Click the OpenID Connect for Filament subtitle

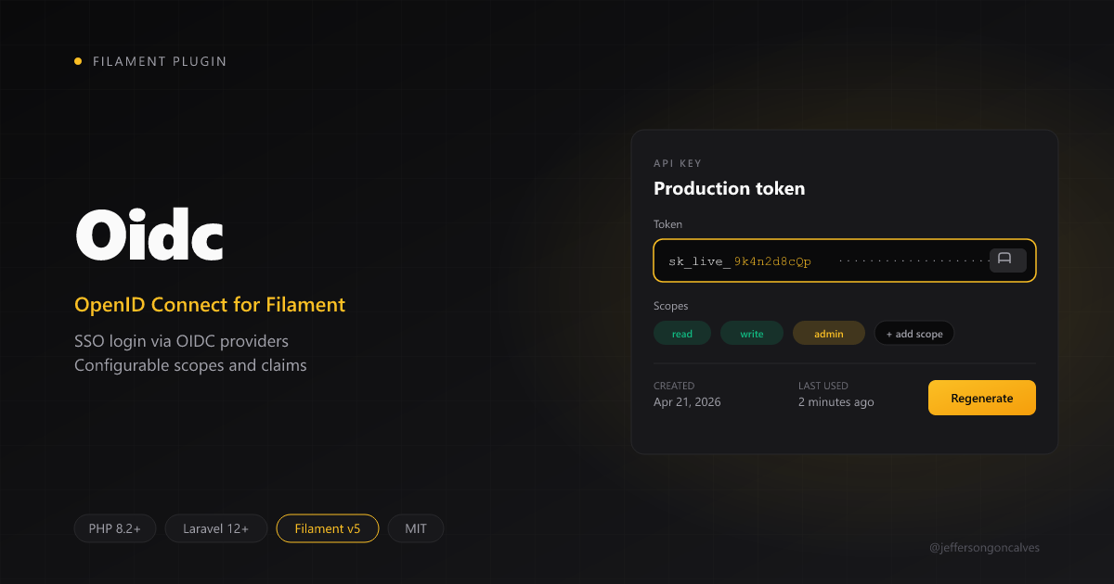[210, 304]
